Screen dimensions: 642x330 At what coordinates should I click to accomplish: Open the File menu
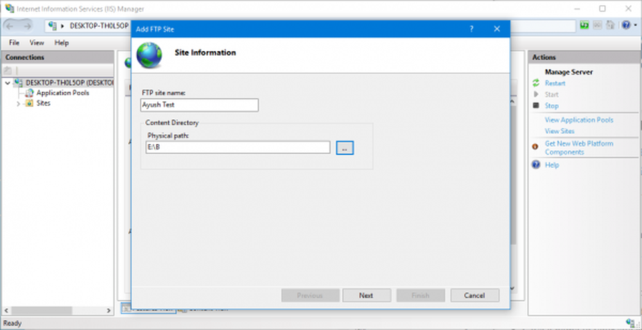14,43
